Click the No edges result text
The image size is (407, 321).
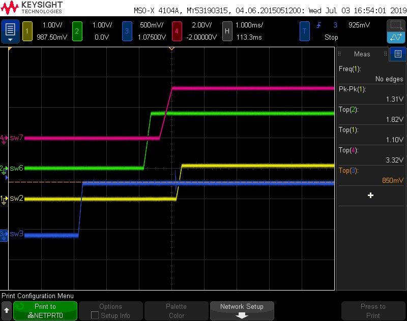click(x=389, y=79)
